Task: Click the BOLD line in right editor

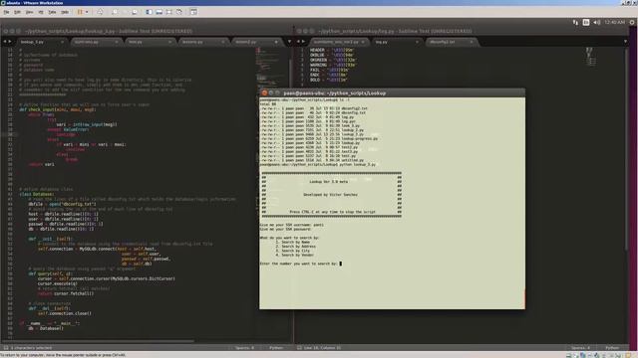Action: click(x=329, y=80)
